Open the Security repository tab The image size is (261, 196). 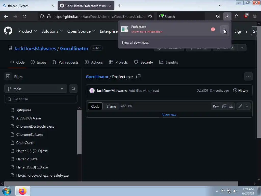(143, 62)
